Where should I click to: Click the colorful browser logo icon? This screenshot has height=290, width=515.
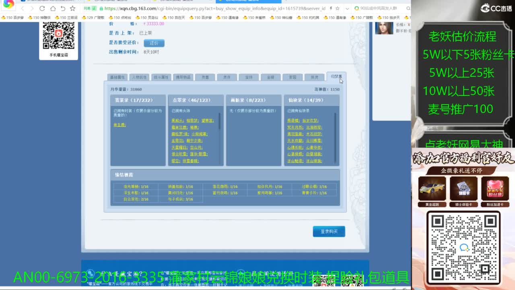8,5
